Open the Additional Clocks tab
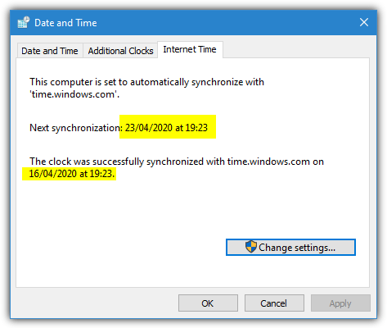This screenshot has height=328, width=387. pyautogui.click(x=120, y=51)
